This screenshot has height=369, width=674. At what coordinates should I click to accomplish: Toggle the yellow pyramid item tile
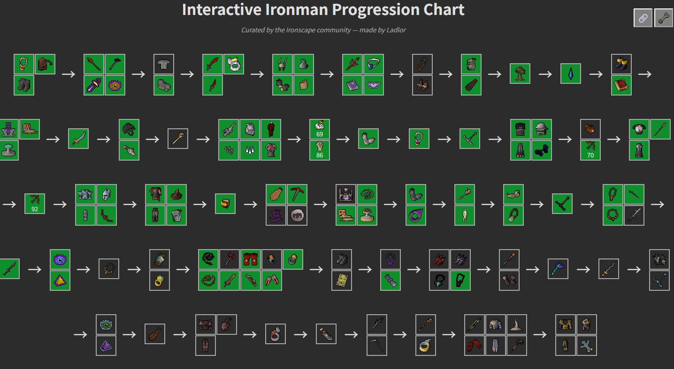pyautogui.click(x=60, y=280)
